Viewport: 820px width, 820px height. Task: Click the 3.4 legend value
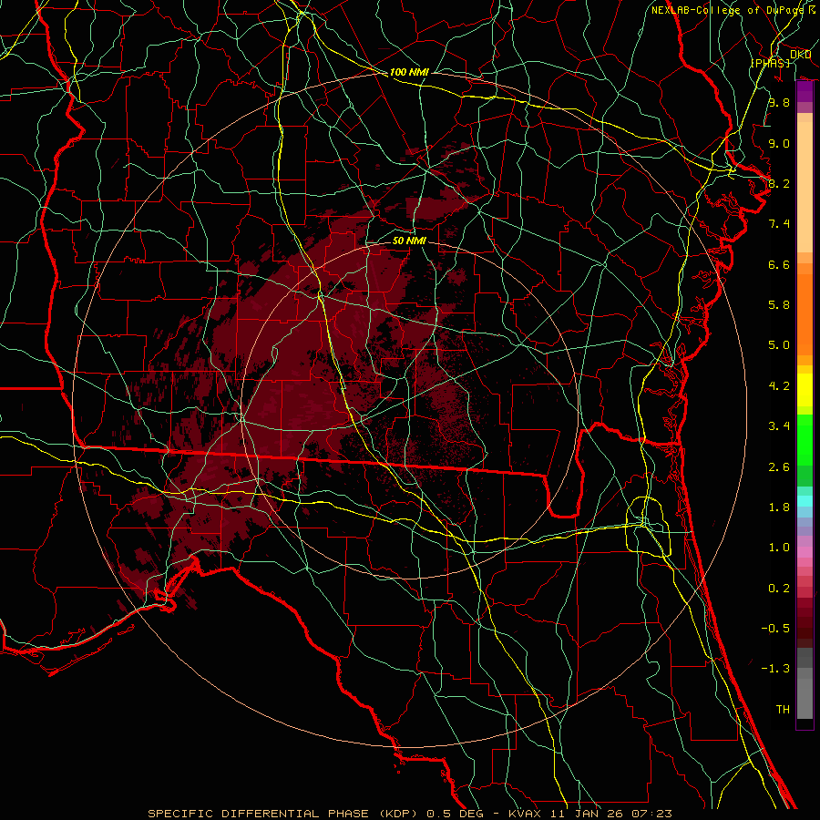[x=779, y=426]
